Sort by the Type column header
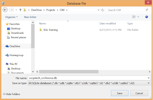153x100 pixels. tap(130, 23)
